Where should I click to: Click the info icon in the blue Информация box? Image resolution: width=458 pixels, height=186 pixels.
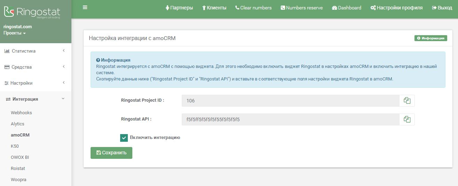98,60
